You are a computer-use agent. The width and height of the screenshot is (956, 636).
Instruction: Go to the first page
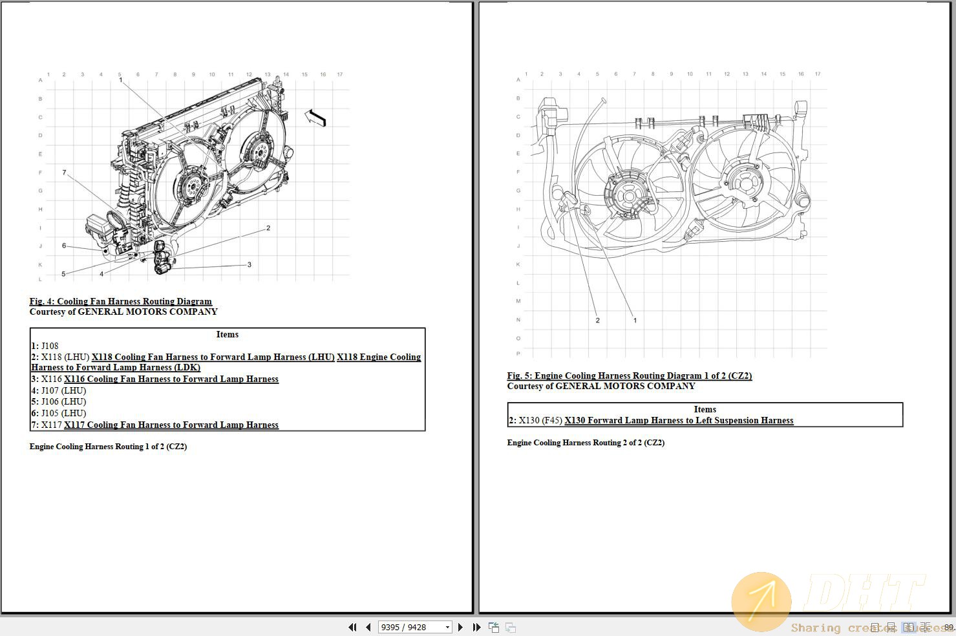click(x=352, y=627)
